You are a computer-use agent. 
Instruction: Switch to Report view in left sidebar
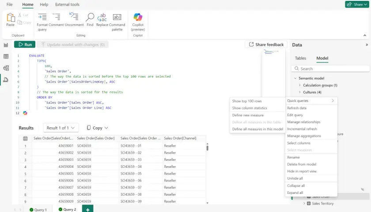pyautogui.click(x=6, y=45)
